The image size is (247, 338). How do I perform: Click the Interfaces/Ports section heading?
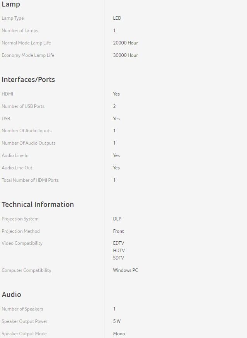point(28,80)
